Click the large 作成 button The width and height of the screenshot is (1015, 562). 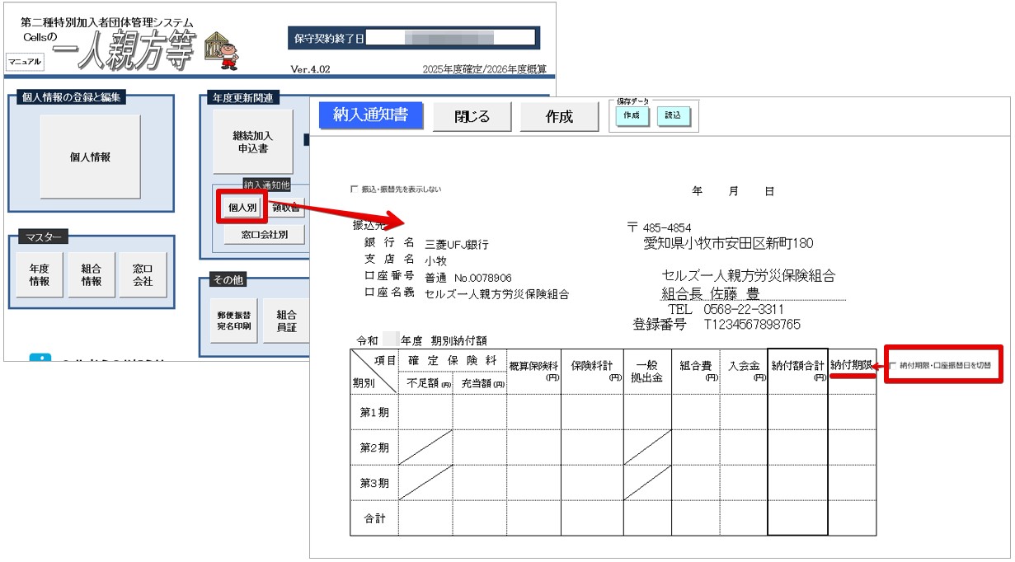pyautogui.click(x=559, y=116)
